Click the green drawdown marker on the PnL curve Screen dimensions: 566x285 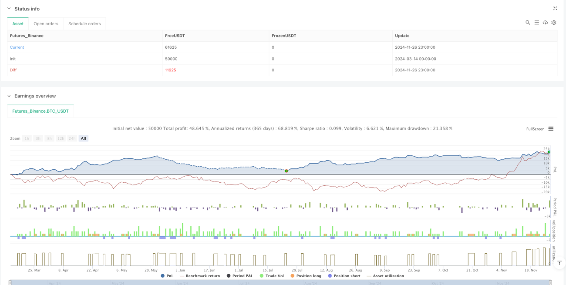tap(286, 171)
